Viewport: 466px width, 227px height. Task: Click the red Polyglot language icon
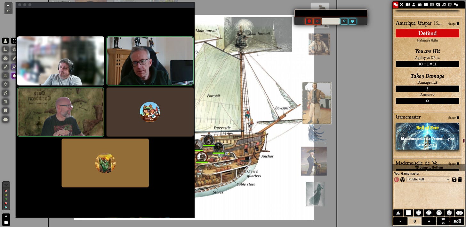point(397,179)
